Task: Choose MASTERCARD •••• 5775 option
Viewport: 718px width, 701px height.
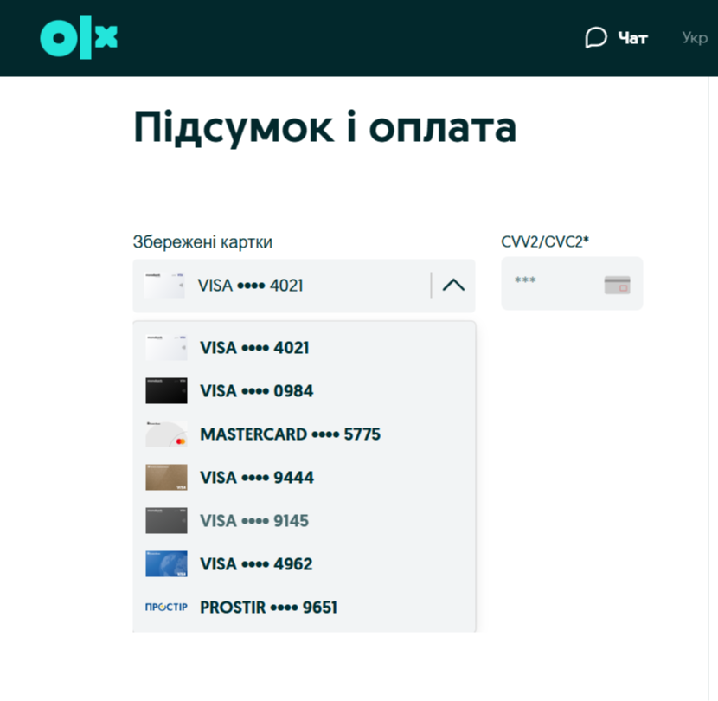Action: click(304, 434)
